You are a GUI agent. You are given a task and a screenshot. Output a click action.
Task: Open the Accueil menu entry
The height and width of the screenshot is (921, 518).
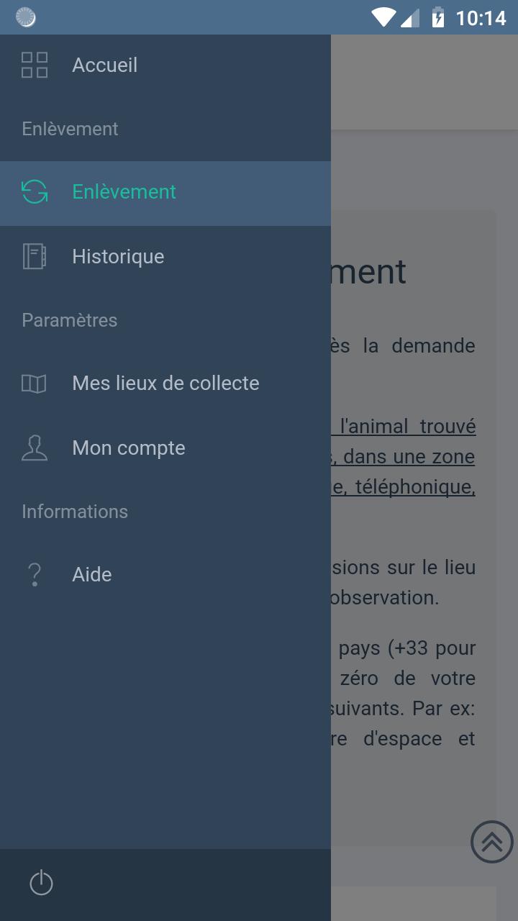105,65
